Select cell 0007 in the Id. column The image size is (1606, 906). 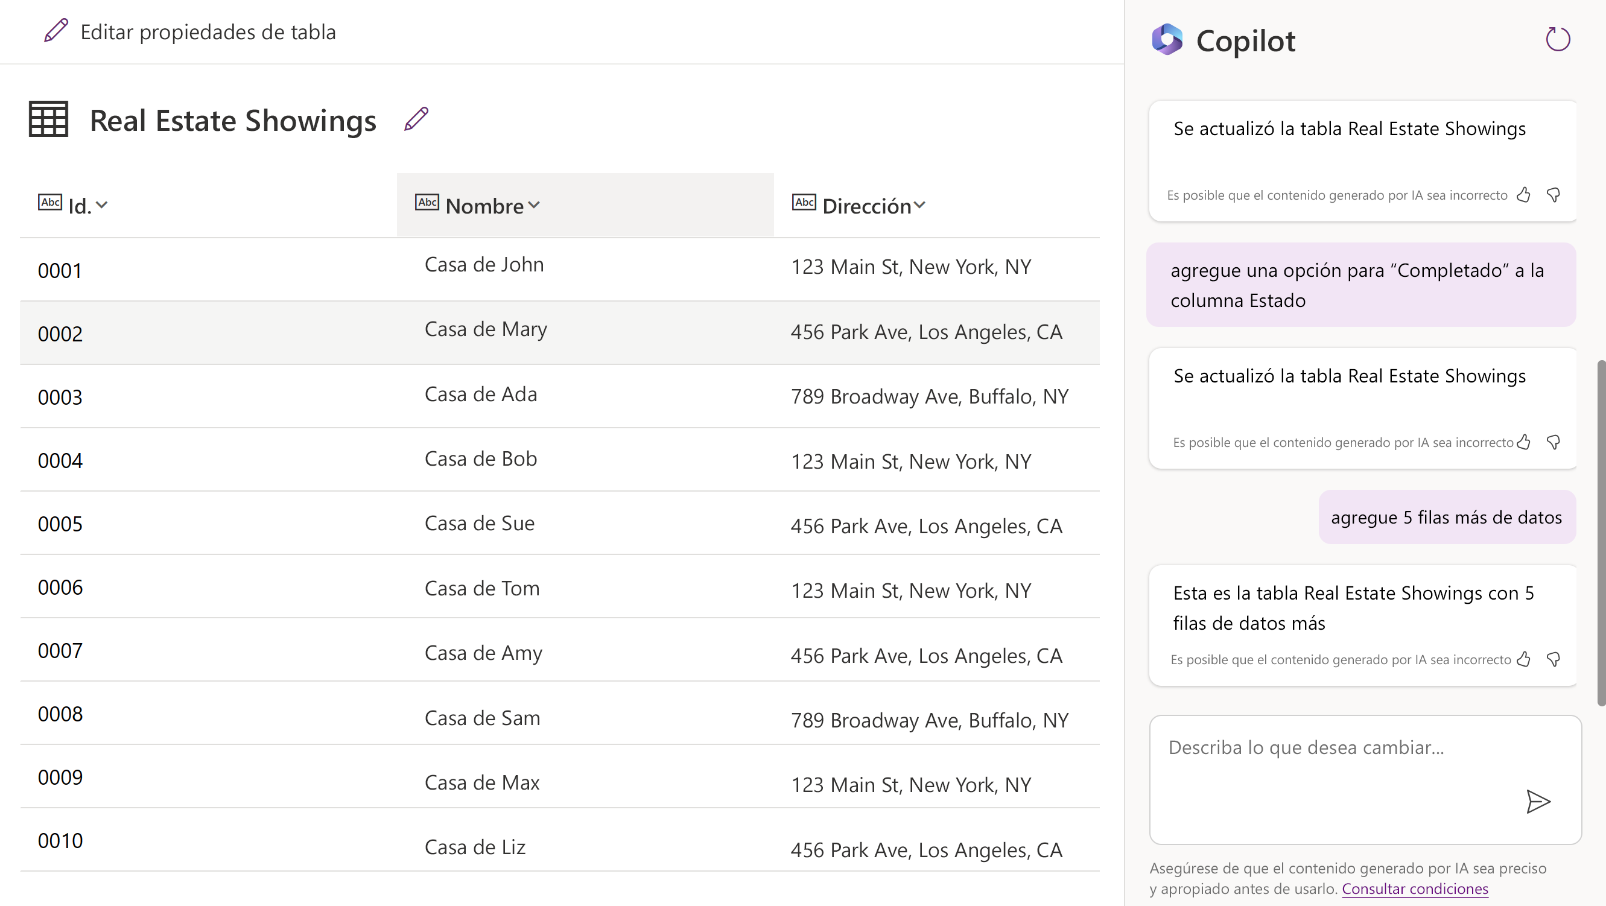click(x=60, y=650)
